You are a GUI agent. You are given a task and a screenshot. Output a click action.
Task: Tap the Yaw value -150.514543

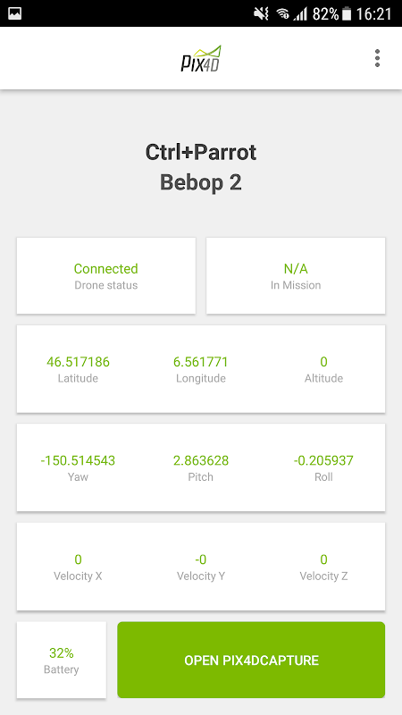click(x=78, y=460)
